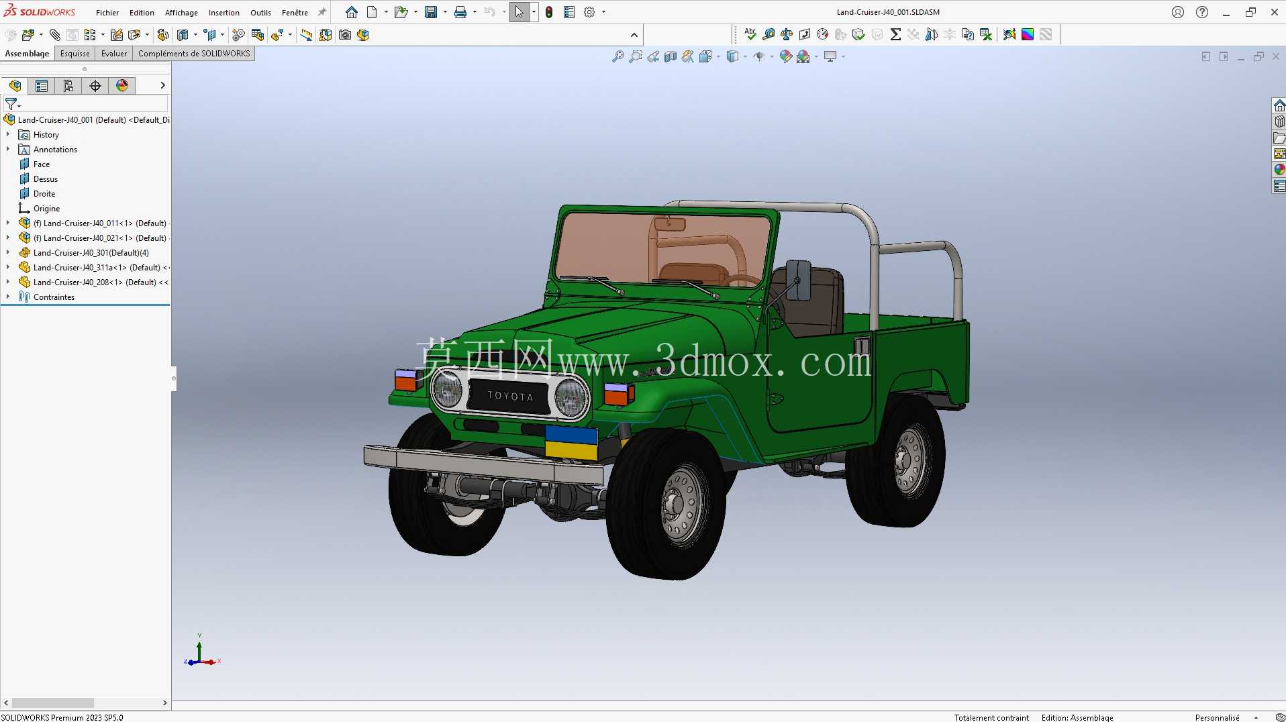Click the Bill of Materials icon
Screen dimensions: 1286x722
258,35
